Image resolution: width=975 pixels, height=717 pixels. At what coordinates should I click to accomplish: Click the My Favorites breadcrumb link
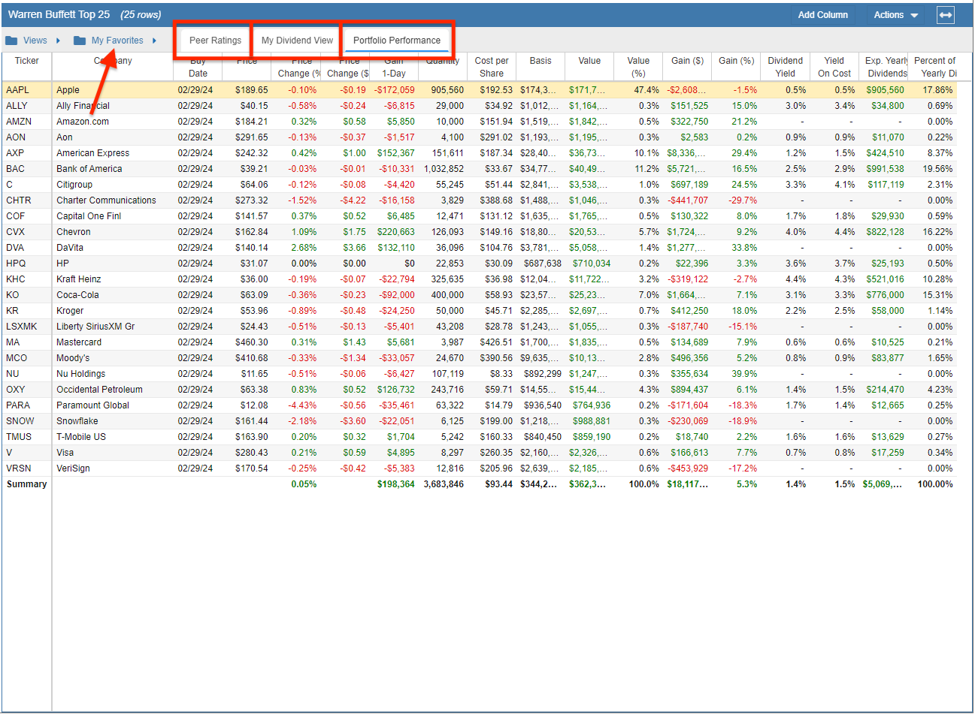click(117, 41)
